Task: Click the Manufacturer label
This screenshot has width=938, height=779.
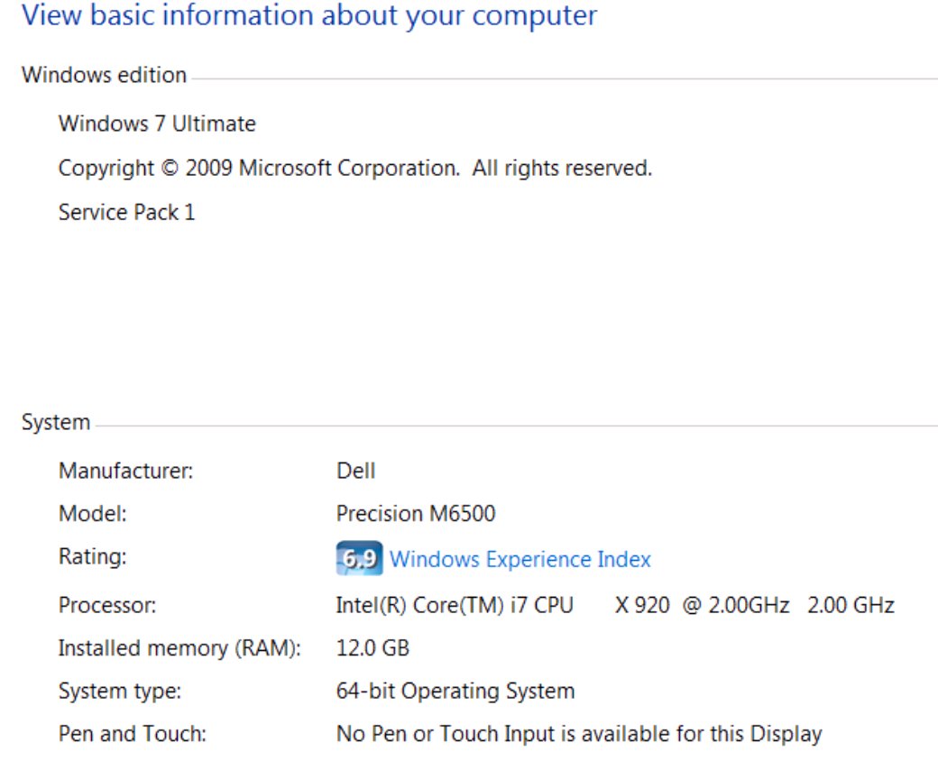Action: 125,471
